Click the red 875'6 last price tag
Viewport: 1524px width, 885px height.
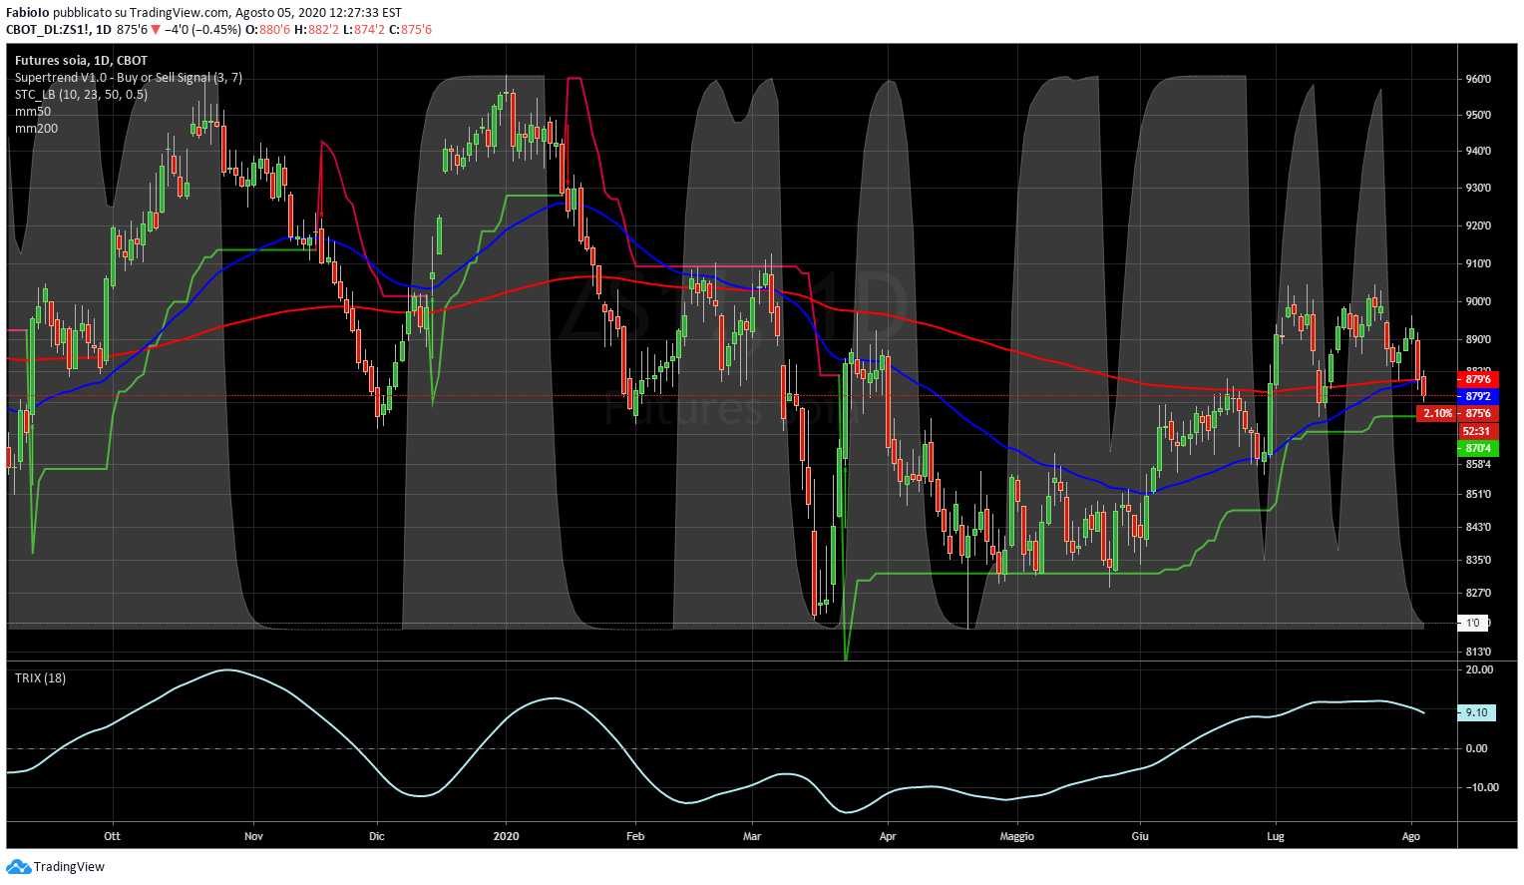(1478, 413)
